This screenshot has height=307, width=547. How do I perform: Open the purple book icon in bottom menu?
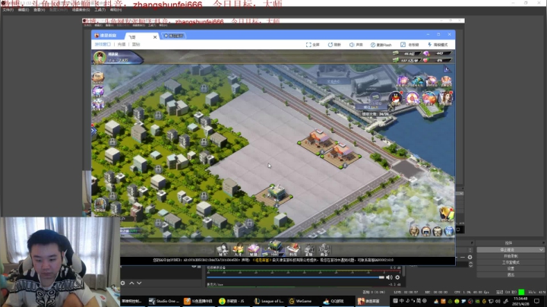[x=254, y=250]
